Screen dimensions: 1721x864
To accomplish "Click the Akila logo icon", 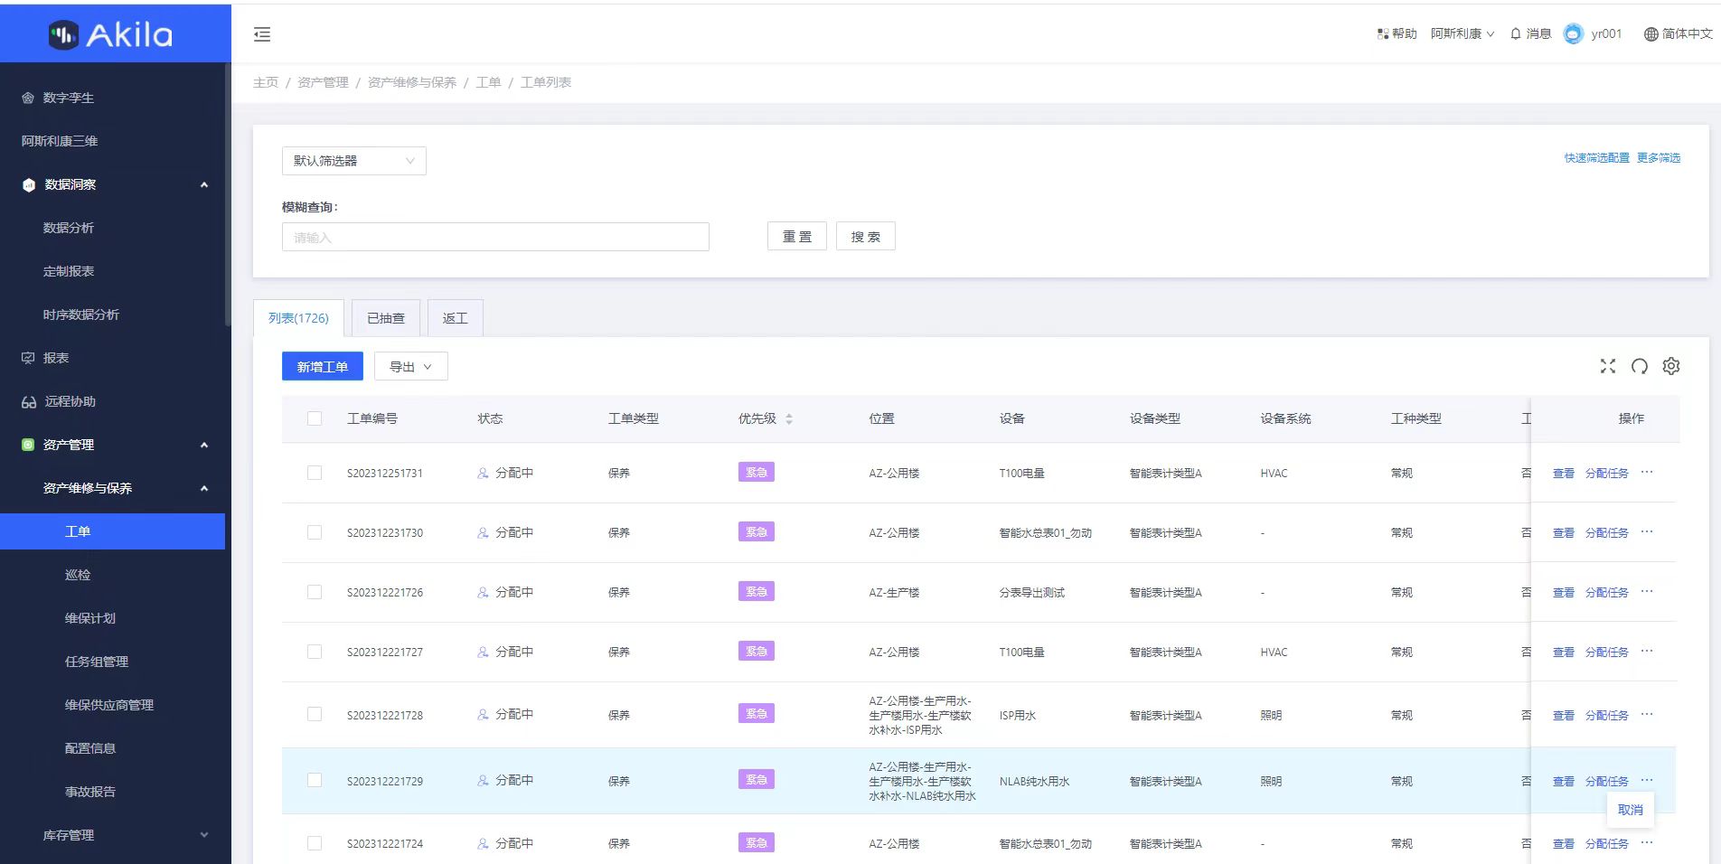I will (63, 34).
